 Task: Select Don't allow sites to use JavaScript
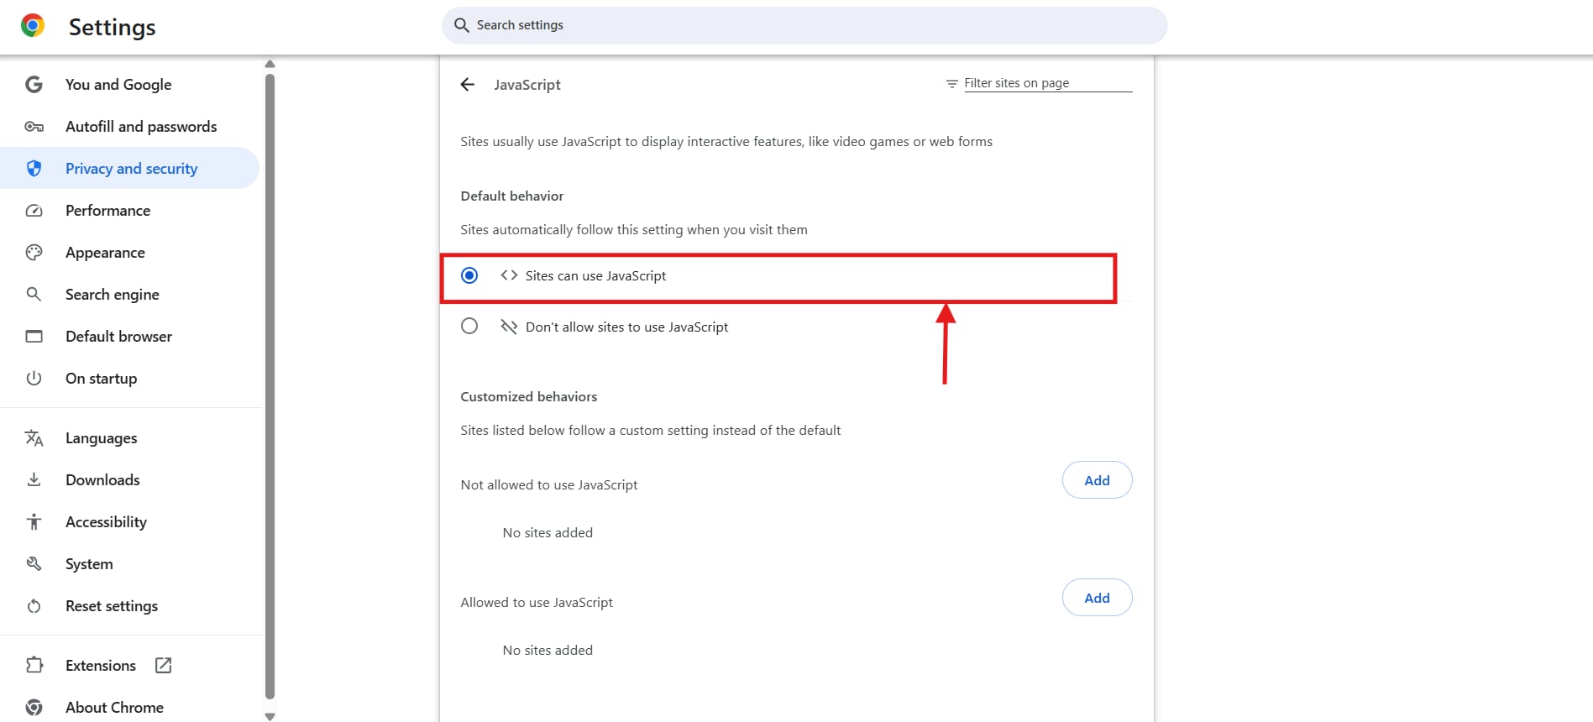(469, 326)
